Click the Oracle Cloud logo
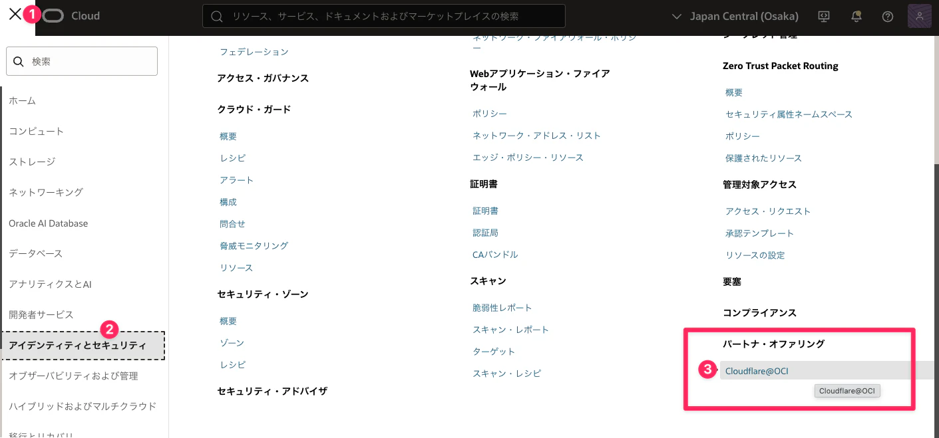The height and width of the screenshot is (438, 939). (72, 16)
